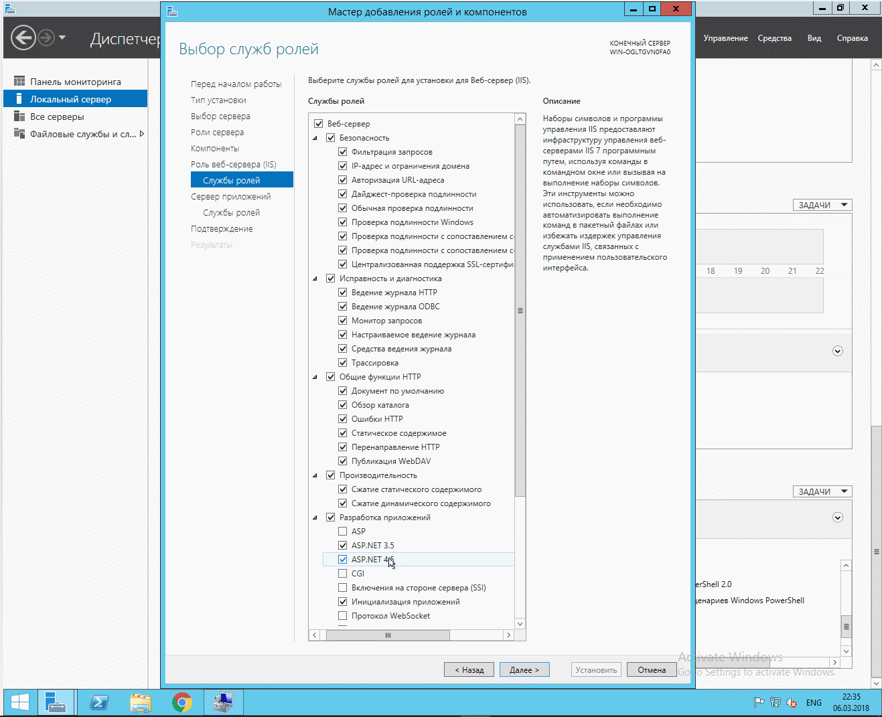The image size is (882, 717).
Task: Check the CGI checkbox
Action: tap(343, 574)
